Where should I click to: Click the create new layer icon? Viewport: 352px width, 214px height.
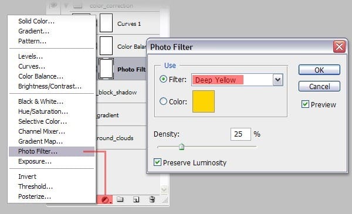[x=136, y=199]
